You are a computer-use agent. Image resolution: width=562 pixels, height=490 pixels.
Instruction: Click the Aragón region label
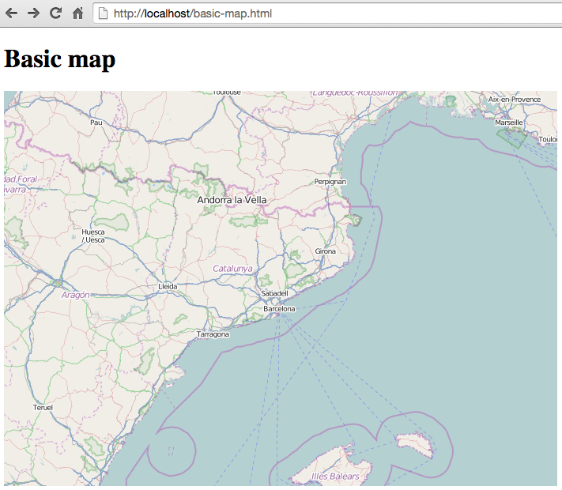(x=75, y=295)
